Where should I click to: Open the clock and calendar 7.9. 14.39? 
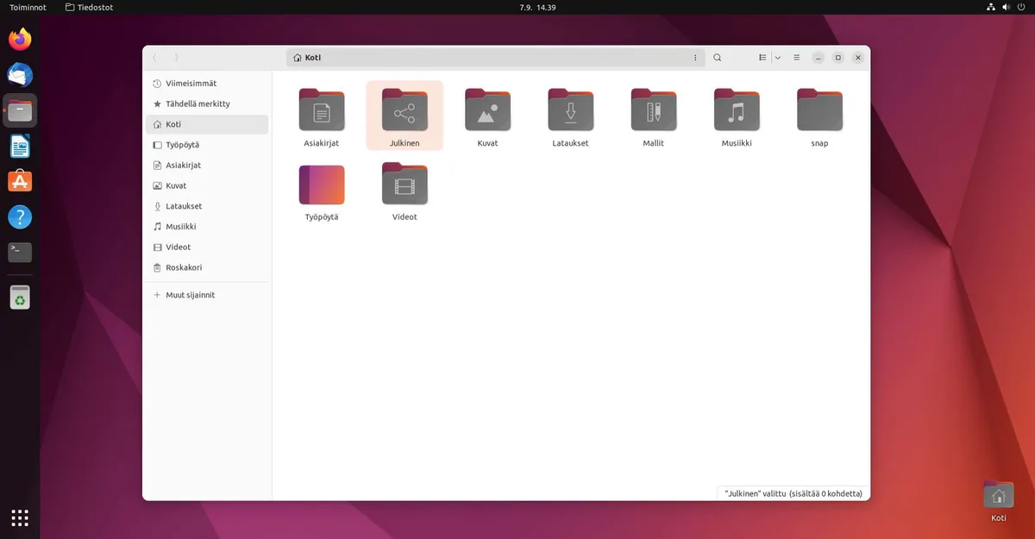(537, 7)
